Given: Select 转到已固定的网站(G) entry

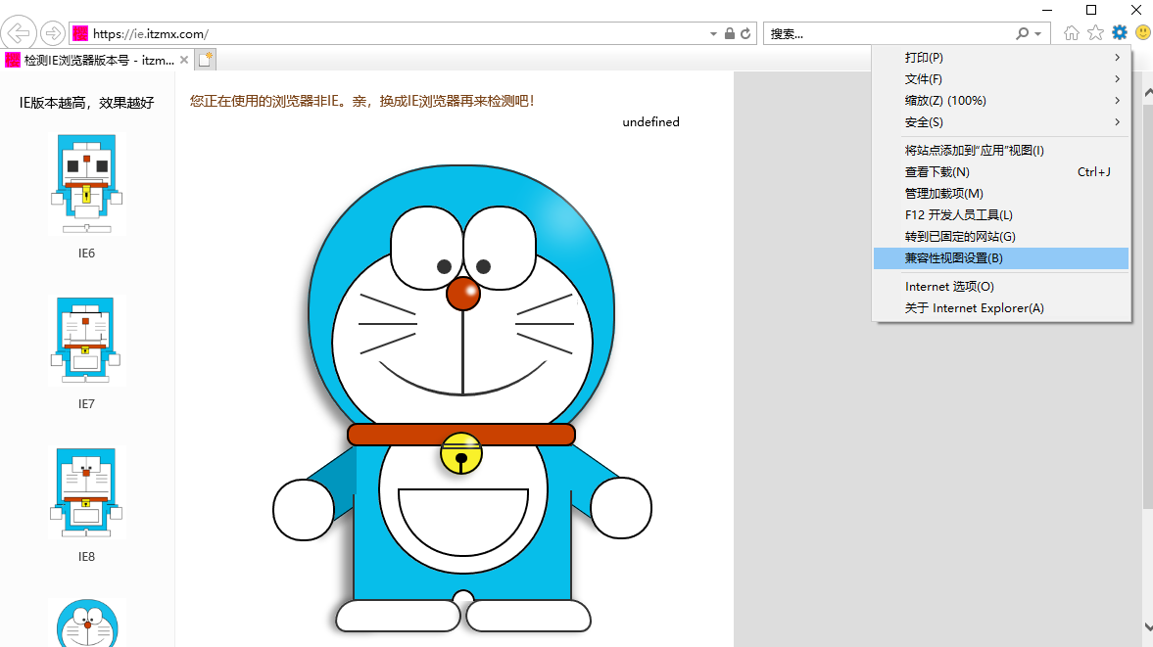Looking at the screenshot, I should (1001, 237).
